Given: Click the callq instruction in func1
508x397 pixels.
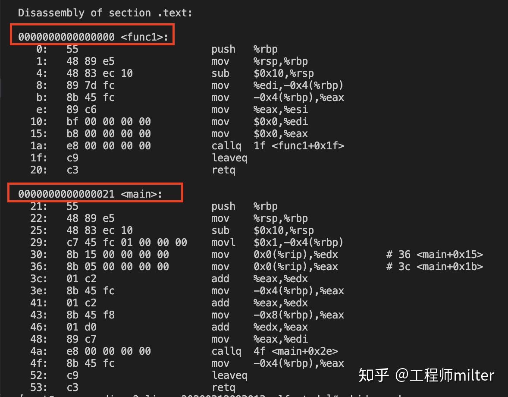Looking at the screenshot, I should [x=278, y=146].
